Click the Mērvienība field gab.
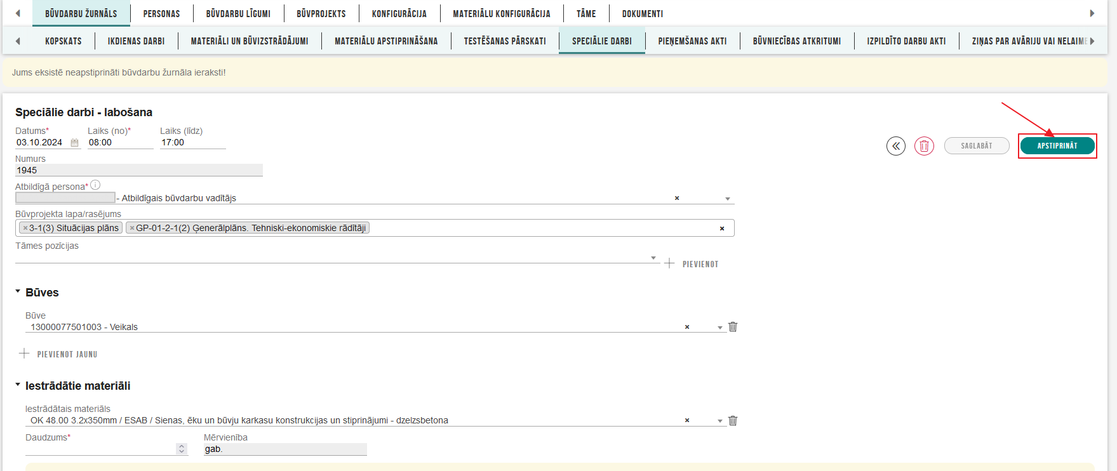The width and height of the screenshot is (1117, 471). point(285,449)
